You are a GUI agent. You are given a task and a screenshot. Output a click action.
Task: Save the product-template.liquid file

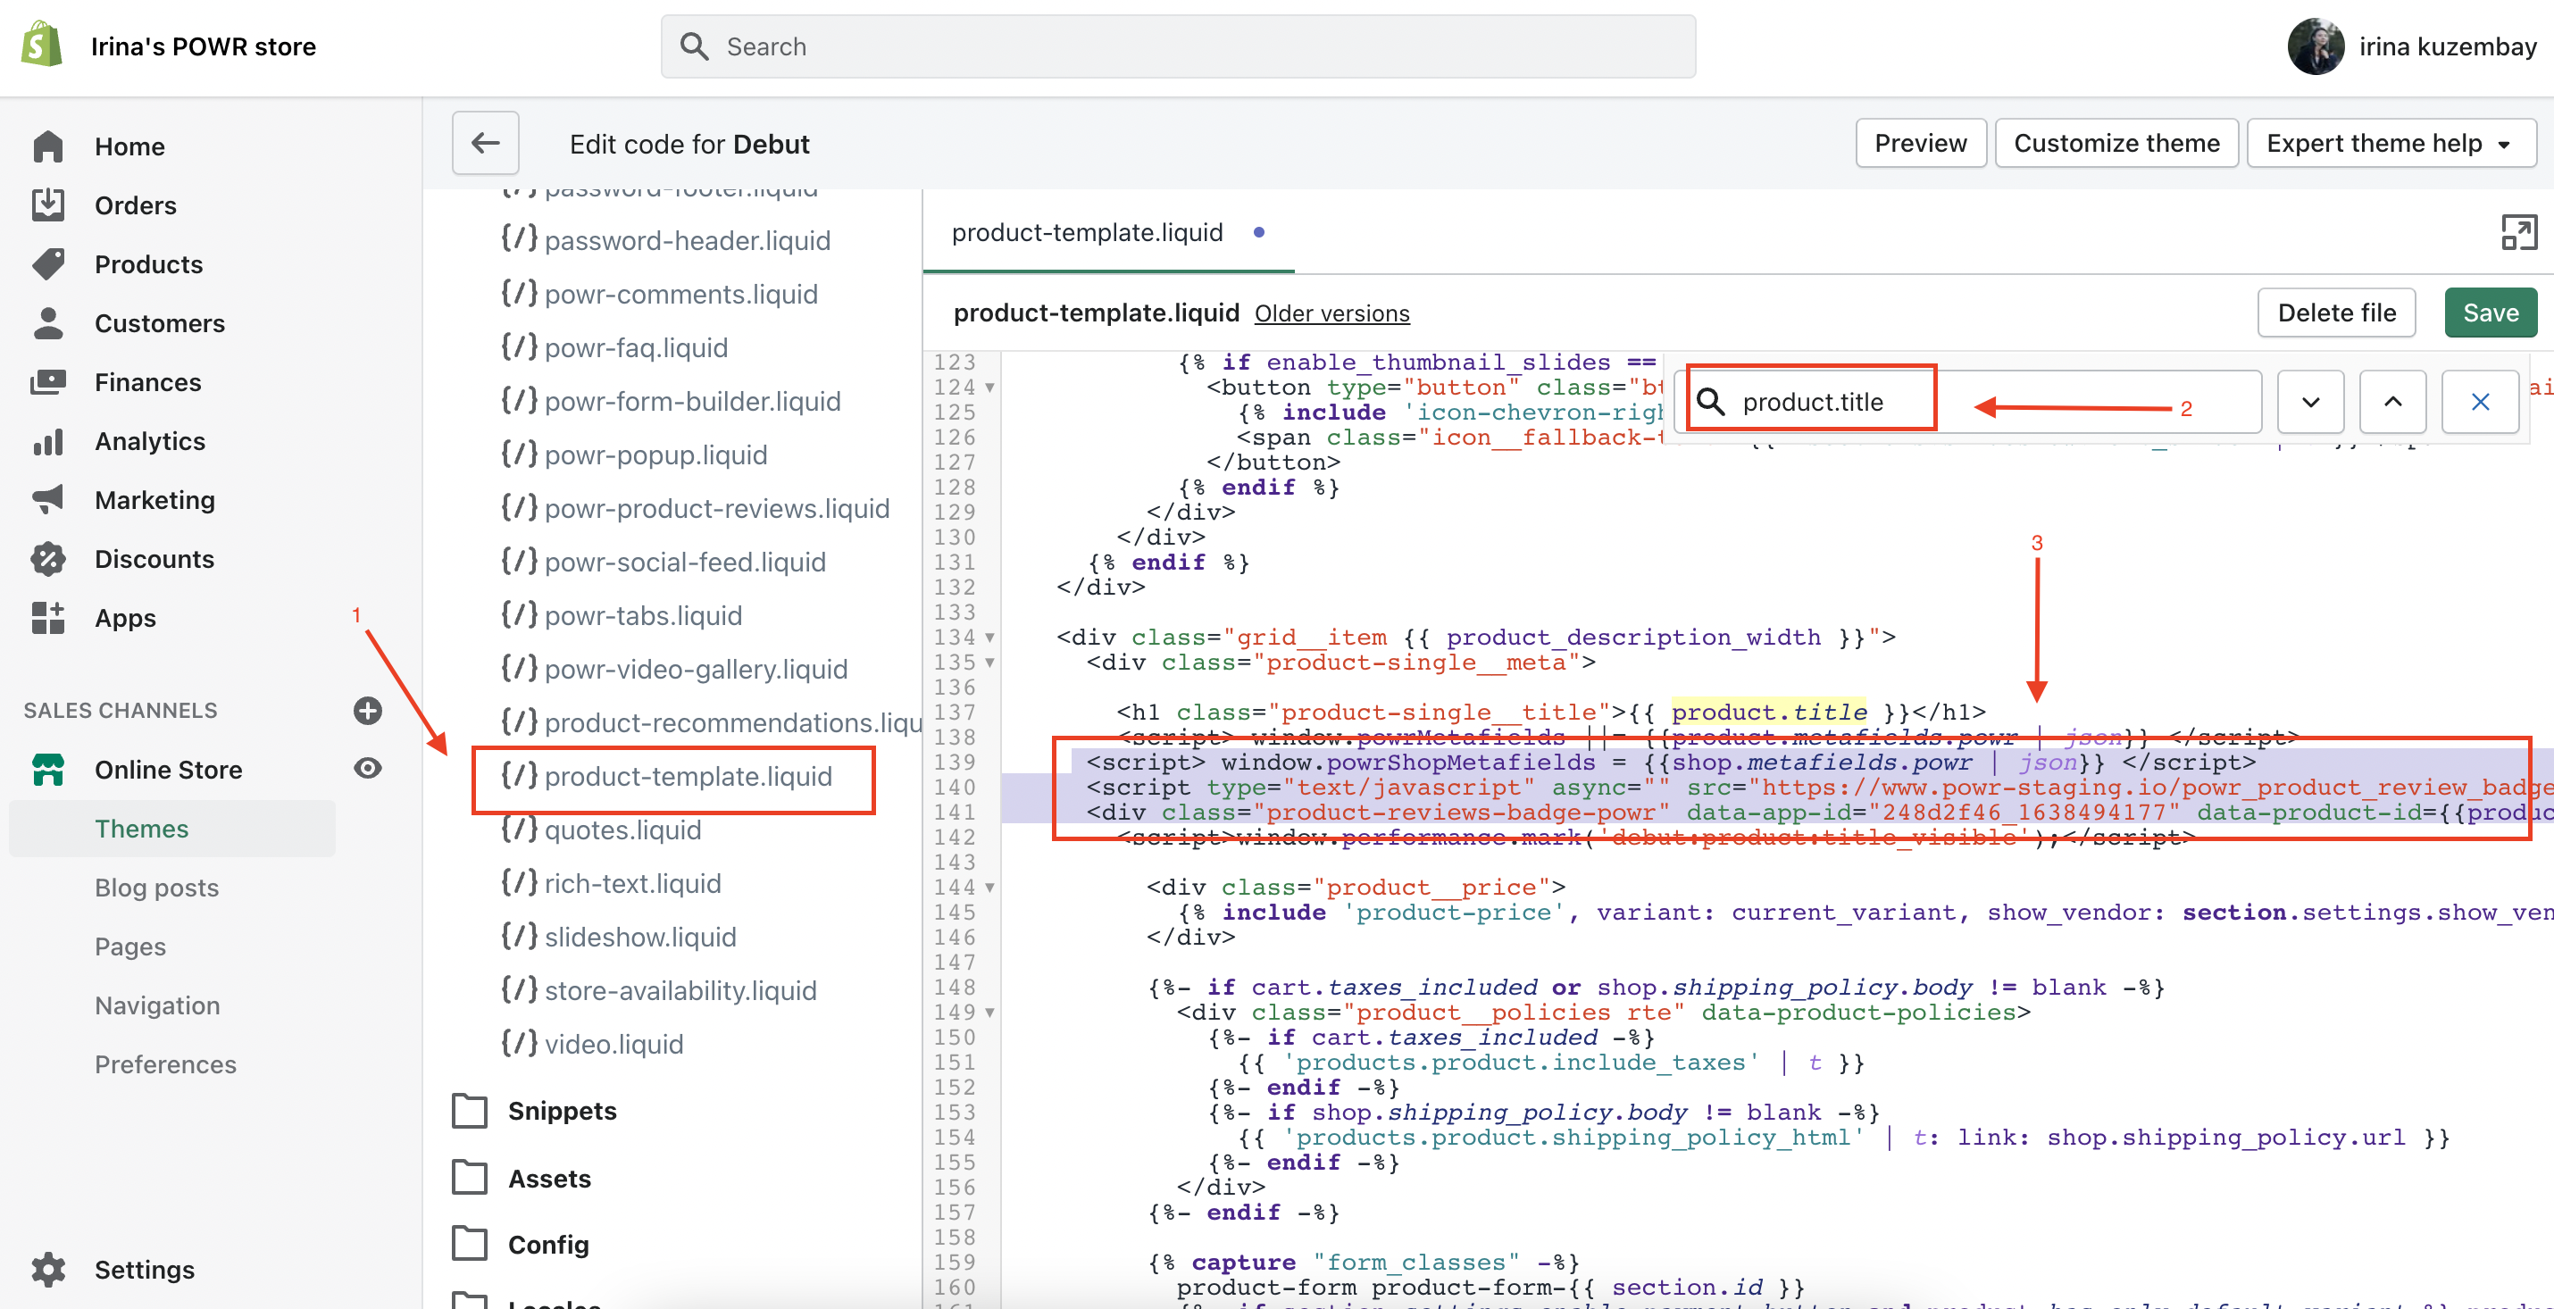coord(2491,313)
